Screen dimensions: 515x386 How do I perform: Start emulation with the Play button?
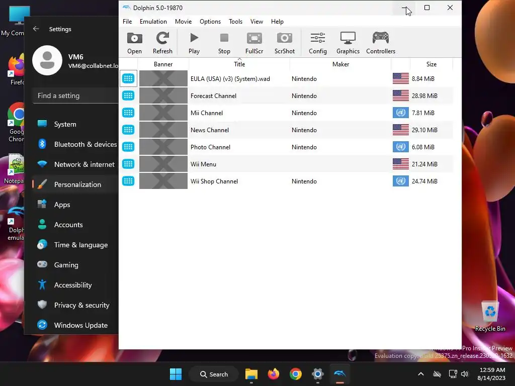coord(194,43)
